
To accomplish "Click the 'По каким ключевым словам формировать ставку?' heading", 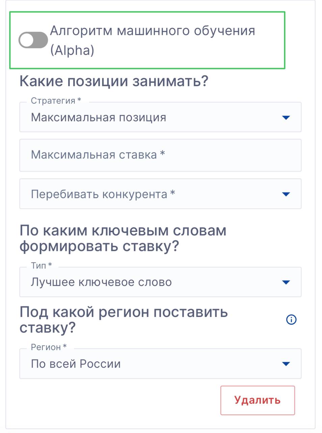I will 123,238.
